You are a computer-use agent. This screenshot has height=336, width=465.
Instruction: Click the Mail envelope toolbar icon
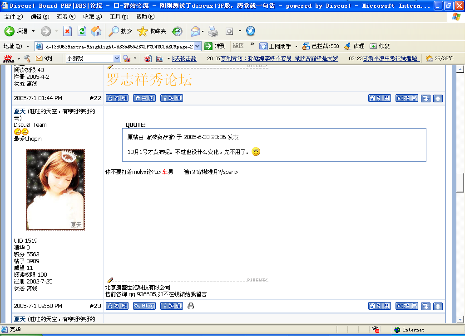(195, 31)
